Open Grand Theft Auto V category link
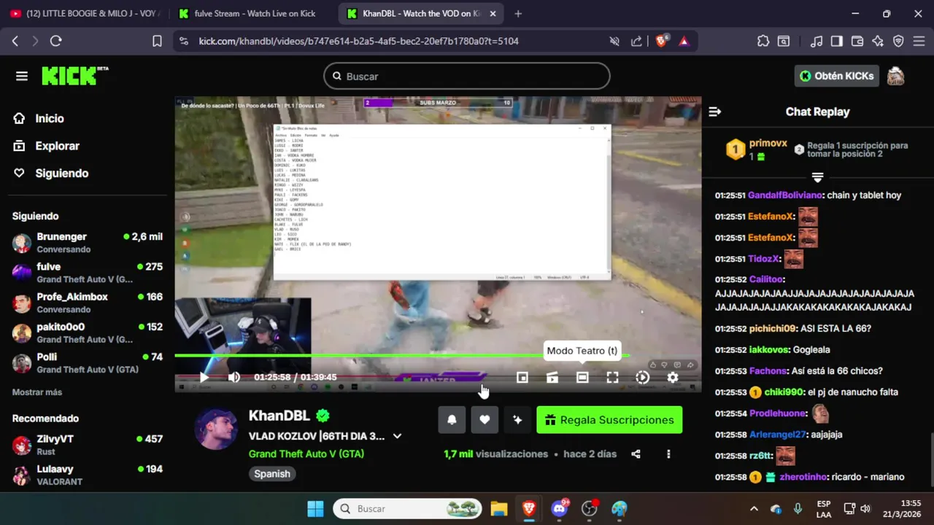 click(306, 454)
